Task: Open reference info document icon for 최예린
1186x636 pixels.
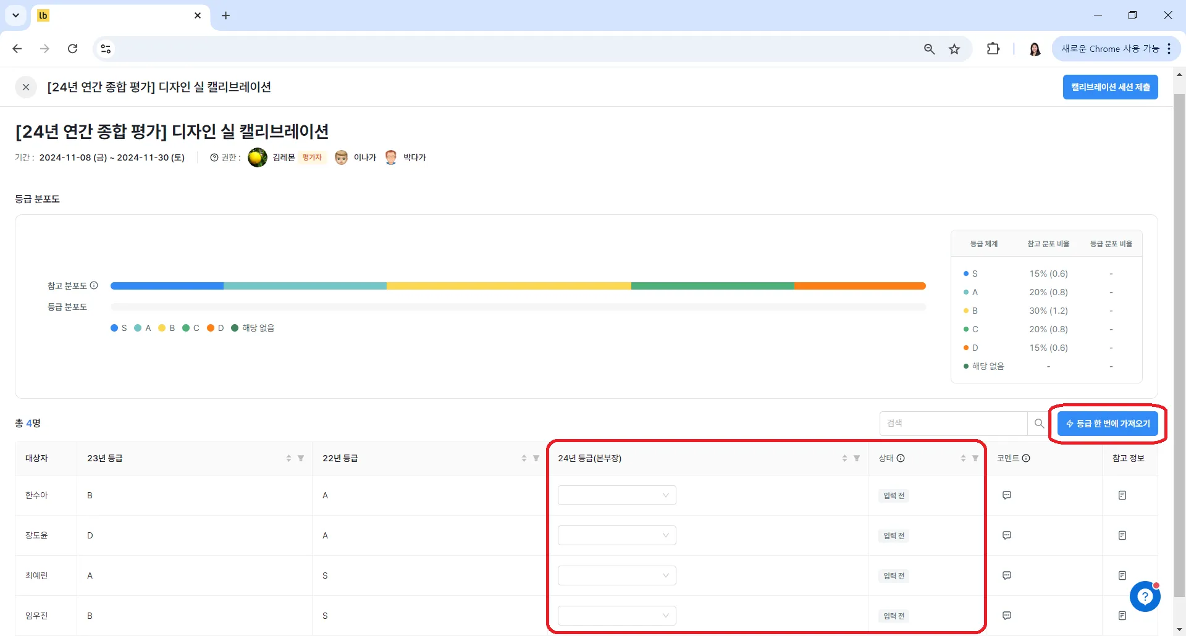Action: point(1122,575)
